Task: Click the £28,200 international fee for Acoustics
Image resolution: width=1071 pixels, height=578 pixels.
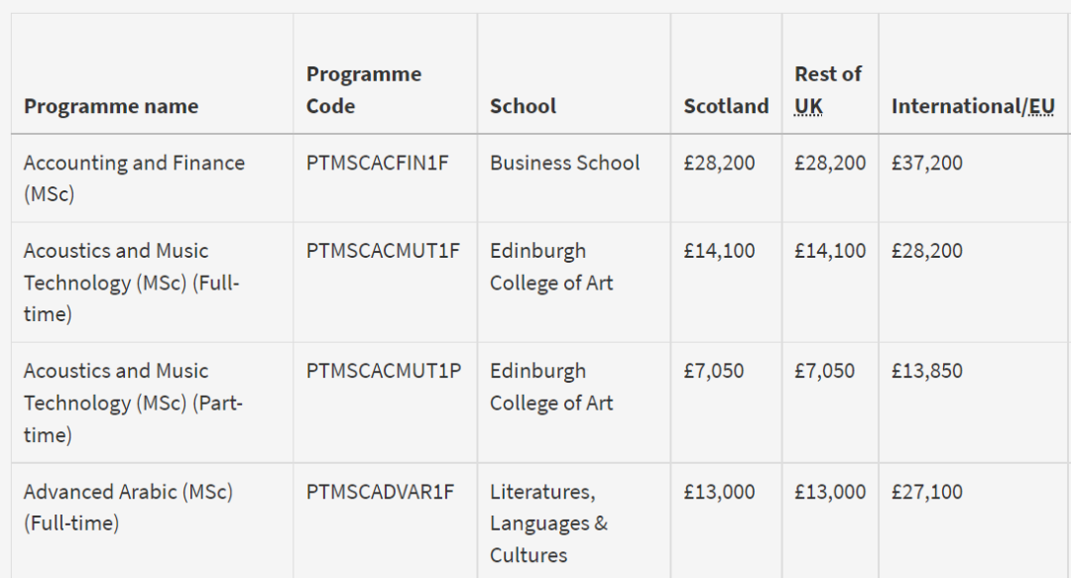Action: click(x=926, y=251)
